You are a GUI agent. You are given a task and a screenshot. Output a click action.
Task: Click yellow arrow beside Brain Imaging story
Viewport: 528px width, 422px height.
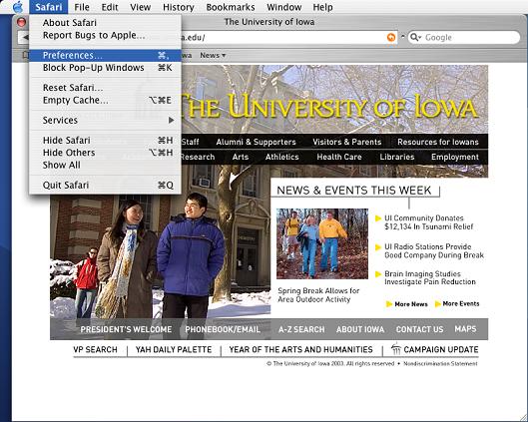[x=378, y=274]
